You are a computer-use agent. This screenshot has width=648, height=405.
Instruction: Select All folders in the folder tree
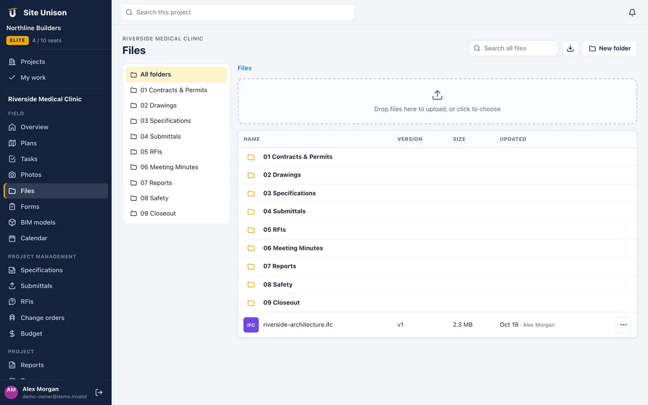pos(177,75)
